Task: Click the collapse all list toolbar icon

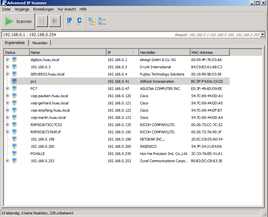Action: click(102, 21)
